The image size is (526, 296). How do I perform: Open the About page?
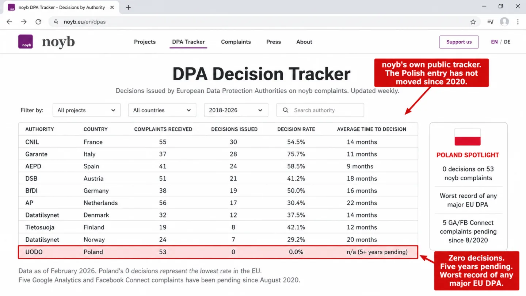[304, 42]
